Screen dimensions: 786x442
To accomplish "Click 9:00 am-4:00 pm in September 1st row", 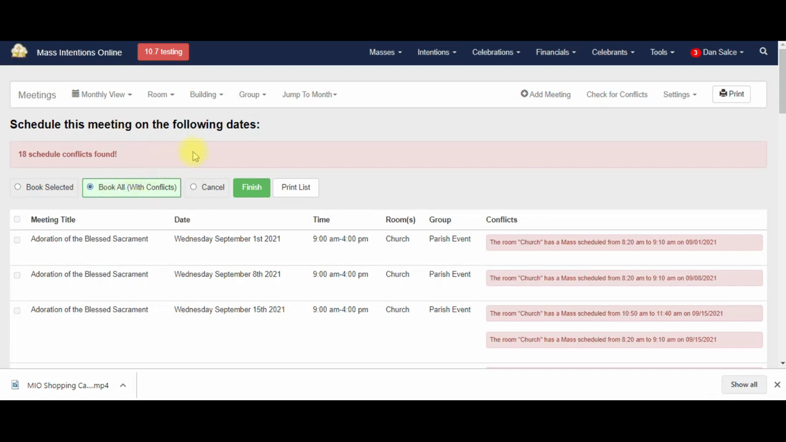I will point(340,239).
